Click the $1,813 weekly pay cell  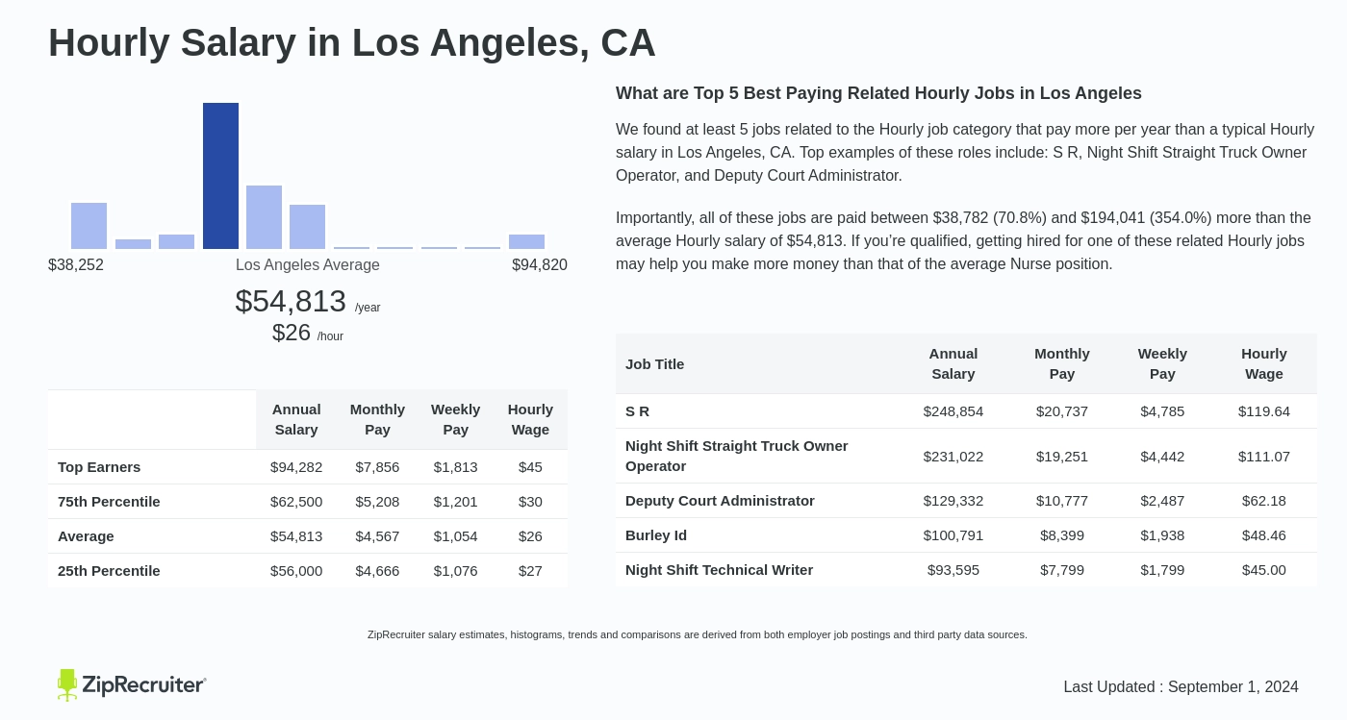click(x=455, y=467)
